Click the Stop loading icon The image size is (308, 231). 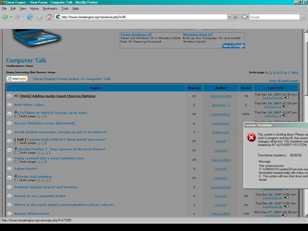point(39,17)
